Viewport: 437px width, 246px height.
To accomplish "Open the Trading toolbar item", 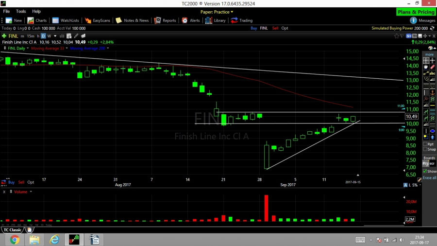I will point(242,20).
